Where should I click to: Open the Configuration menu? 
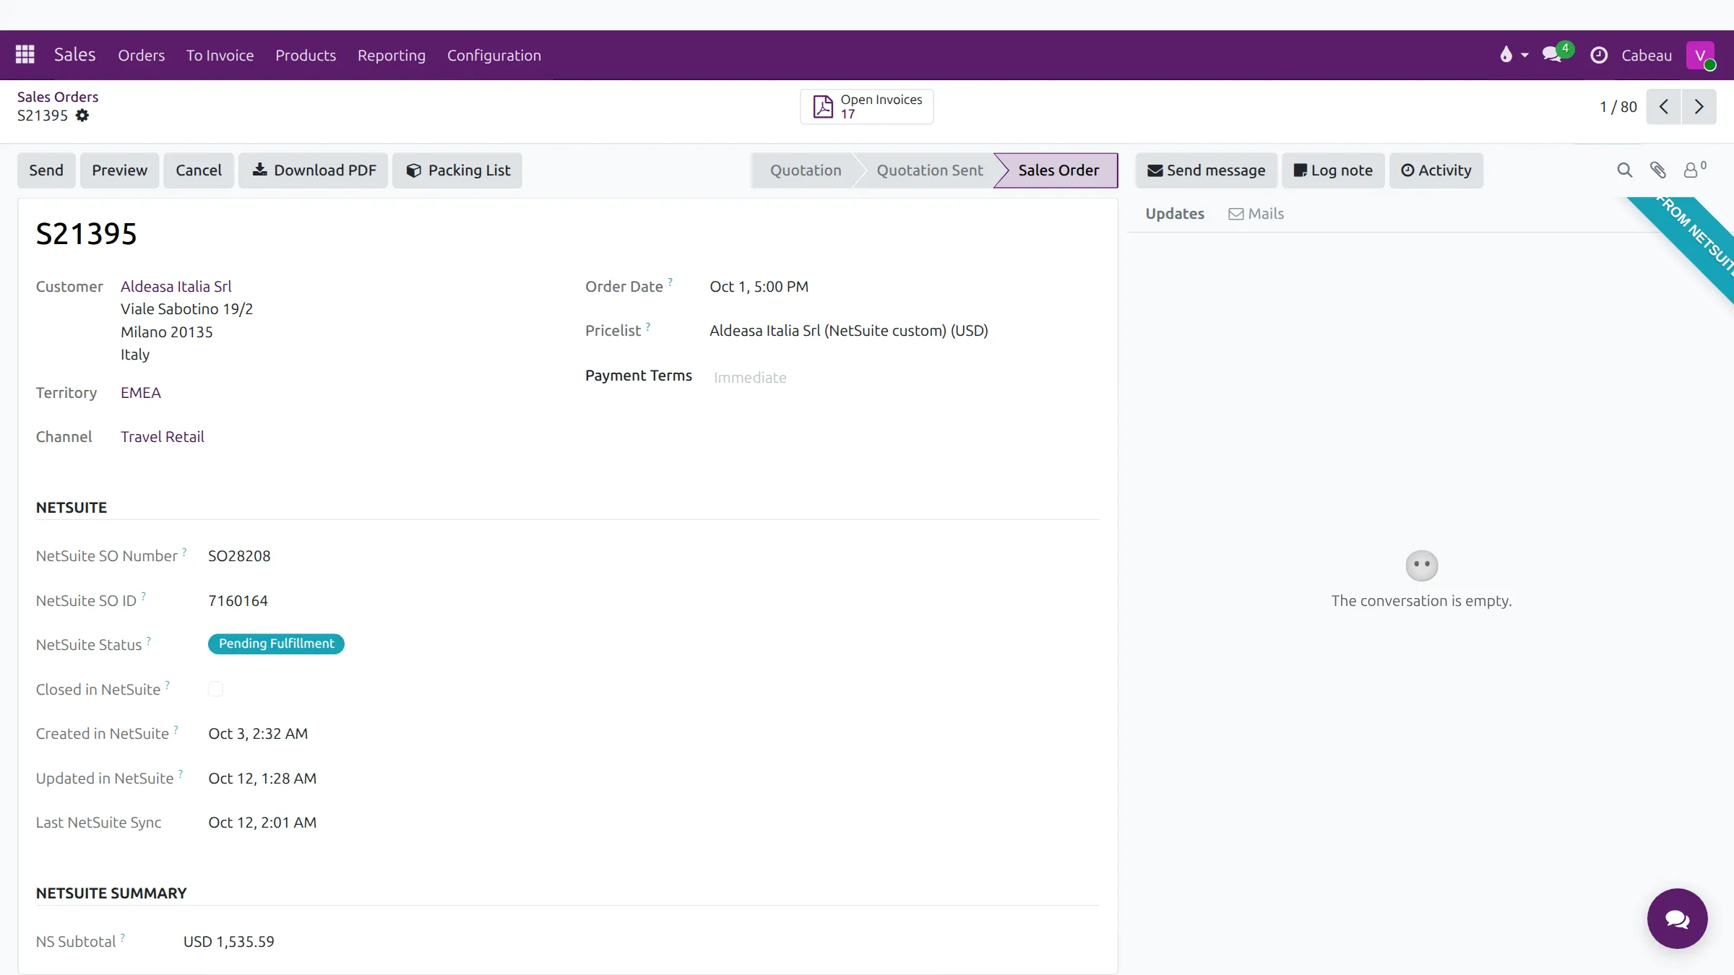point(494,55)
